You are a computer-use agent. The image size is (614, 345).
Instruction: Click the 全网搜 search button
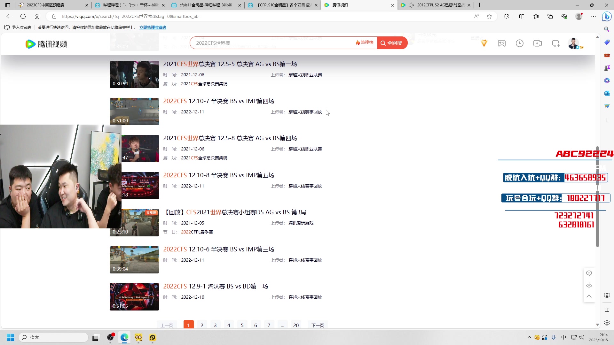coord(392,43)
